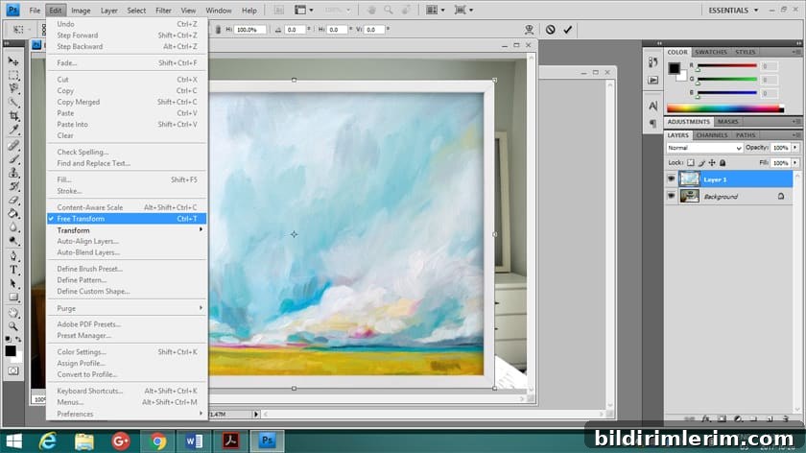
Task: Swap foreground and background colors in toolbox
Action: pos(18,340)
